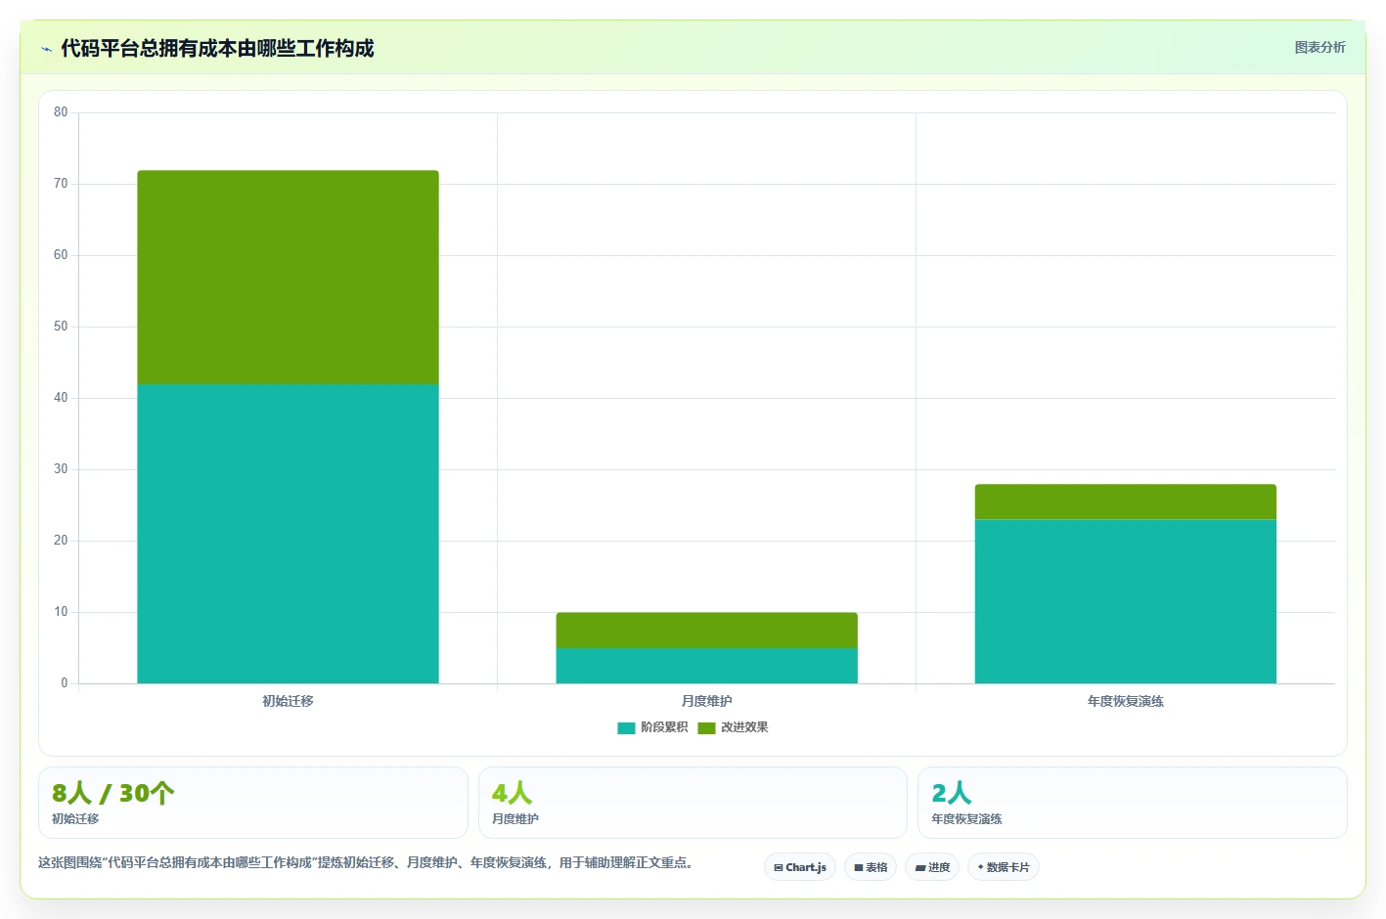Click the caption text below the data cards

click(366, 862)
